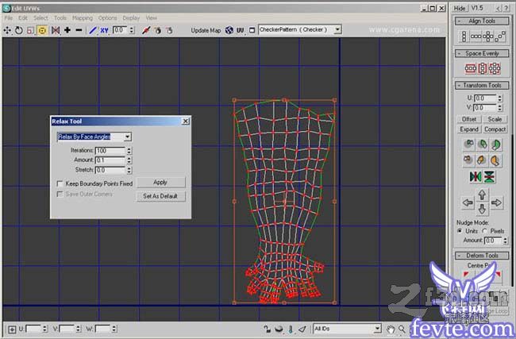Click the nudge up arrow
The image size is (516, 339).
click(482, 195)
